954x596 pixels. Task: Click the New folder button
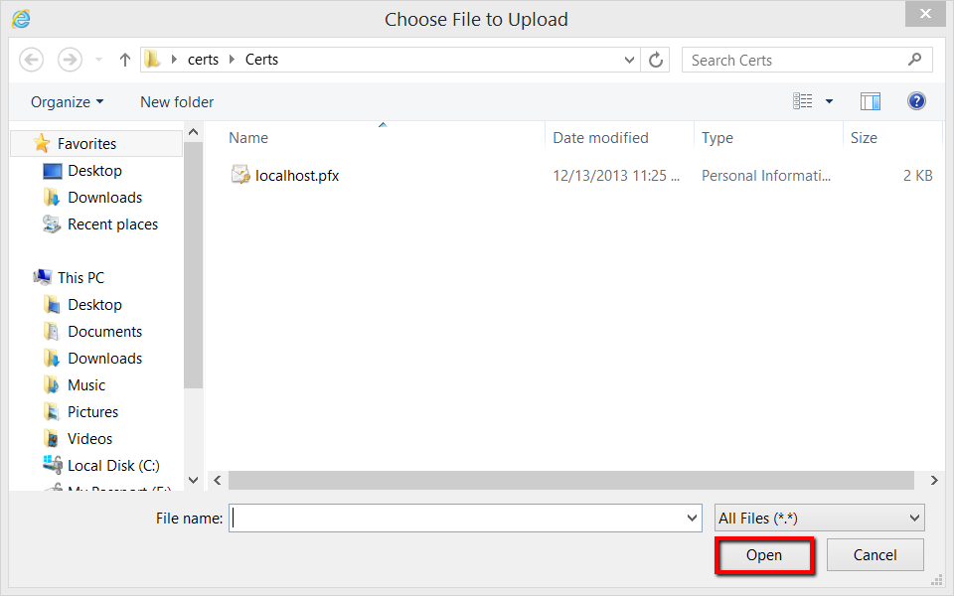click(x=177, y=102)
